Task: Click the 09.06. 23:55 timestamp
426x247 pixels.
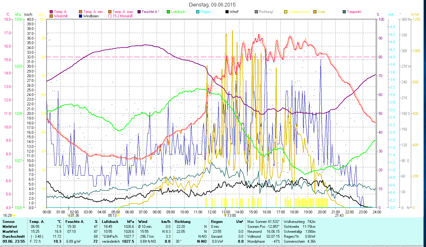Action: pyautogui.click(x=14, y=241)
